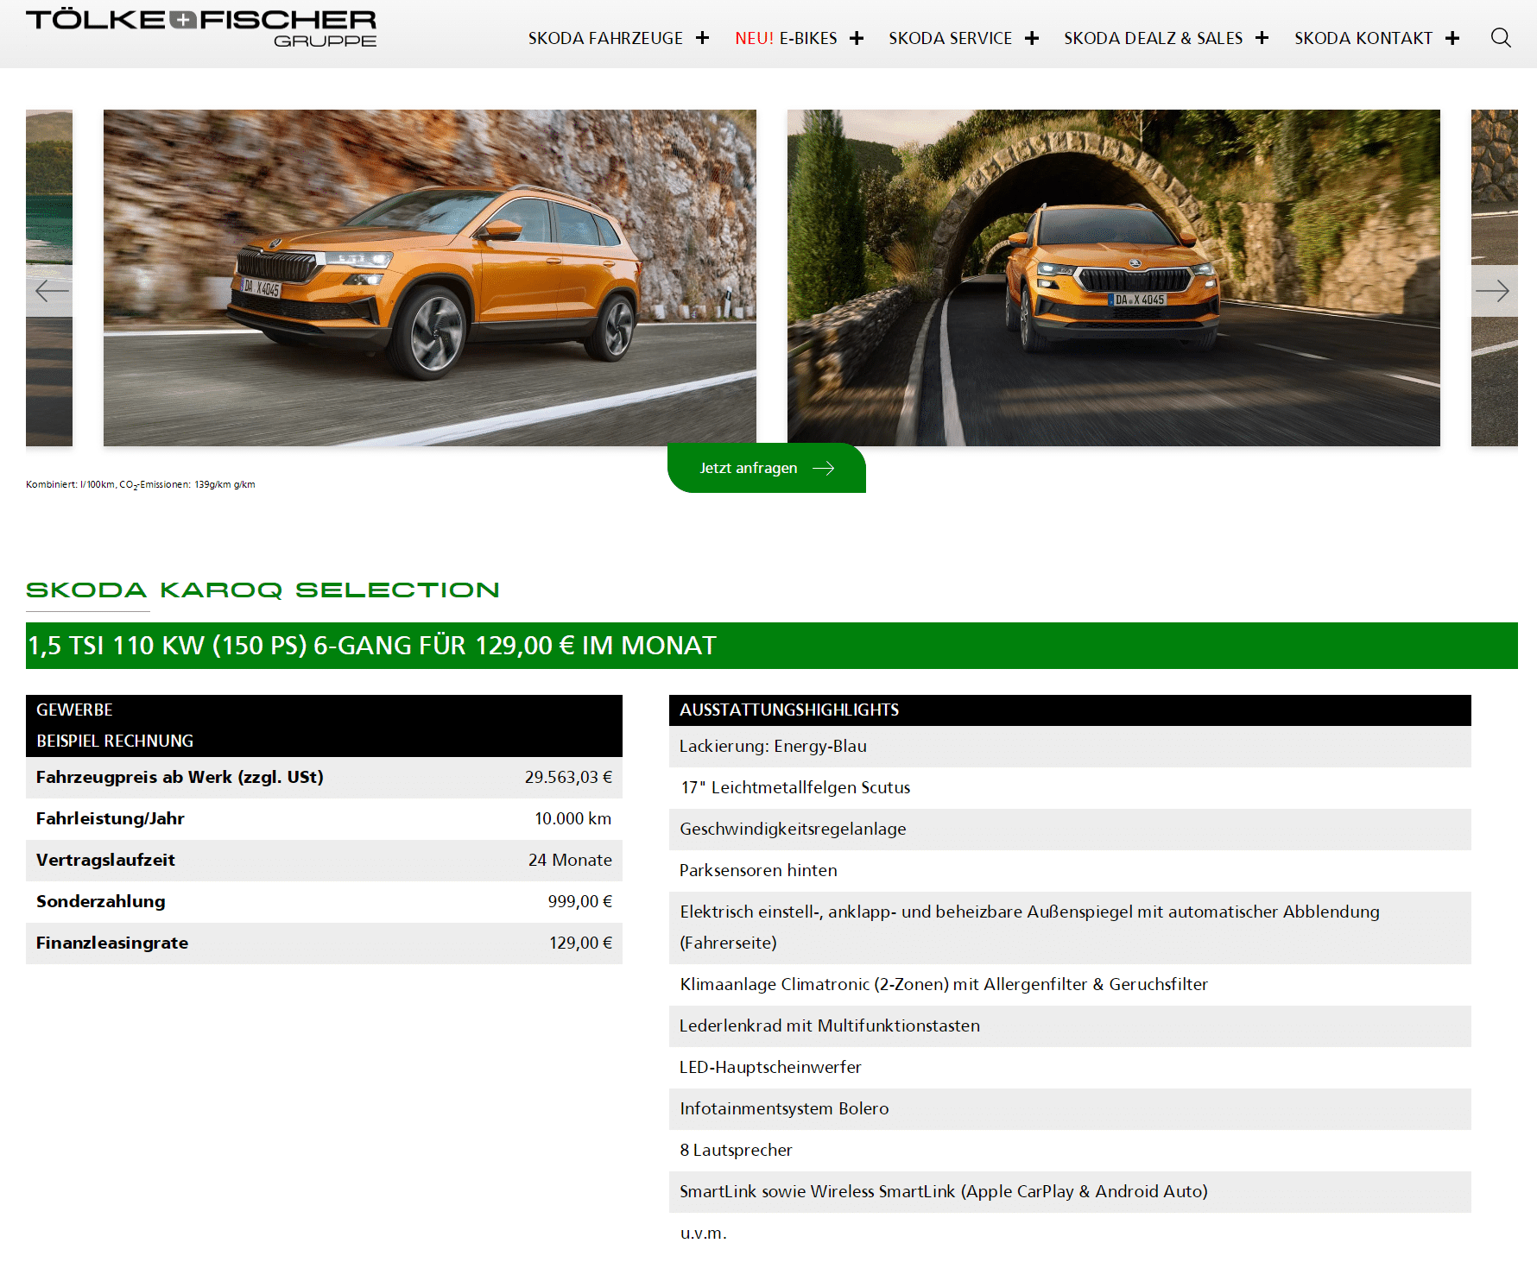Image resolution: width=1537 pixels, height=1262 pixels.
Task: Click the Tölke+Fischer Gruppe logo
Action: click(x=201, y=28)
